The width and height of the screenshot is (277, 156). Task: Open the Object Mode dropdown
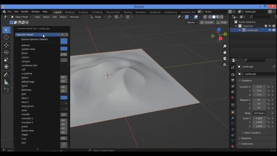point(21,17)
